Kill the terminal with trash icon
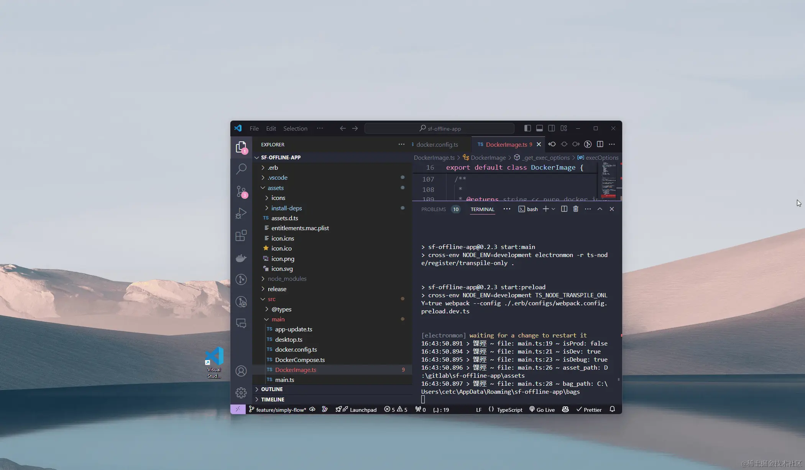This screenshot has width=805, height=470. pos(576,209)
